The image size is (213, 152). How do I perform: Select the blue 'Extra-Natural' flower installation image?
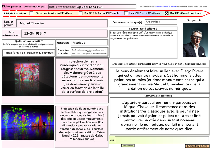tap(27, 122)
